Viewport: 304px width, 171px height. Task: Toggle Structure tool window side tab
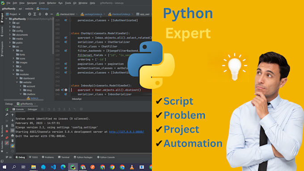tap(2, 131)
